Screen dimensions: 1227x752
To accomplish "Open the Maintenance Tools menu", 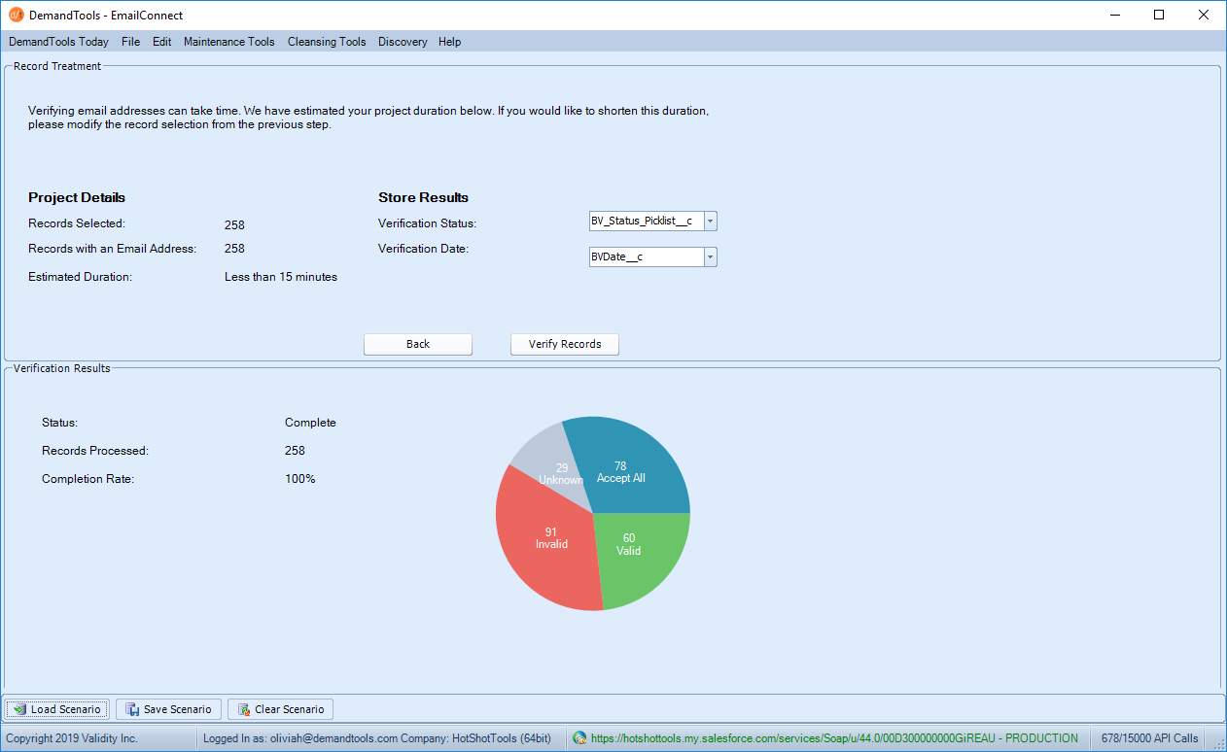I will [229, 42].
